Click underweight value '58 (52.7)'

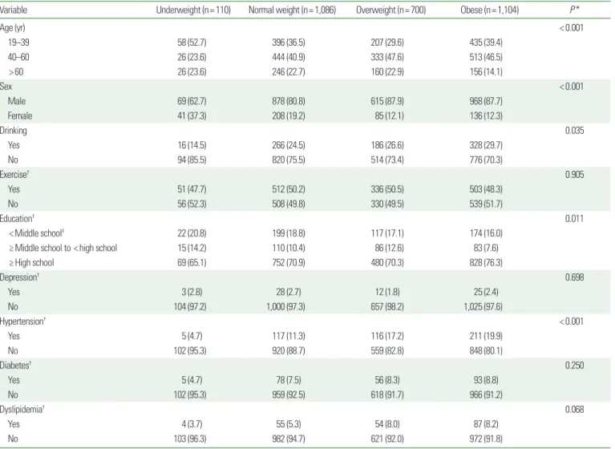tap(192, 42)
